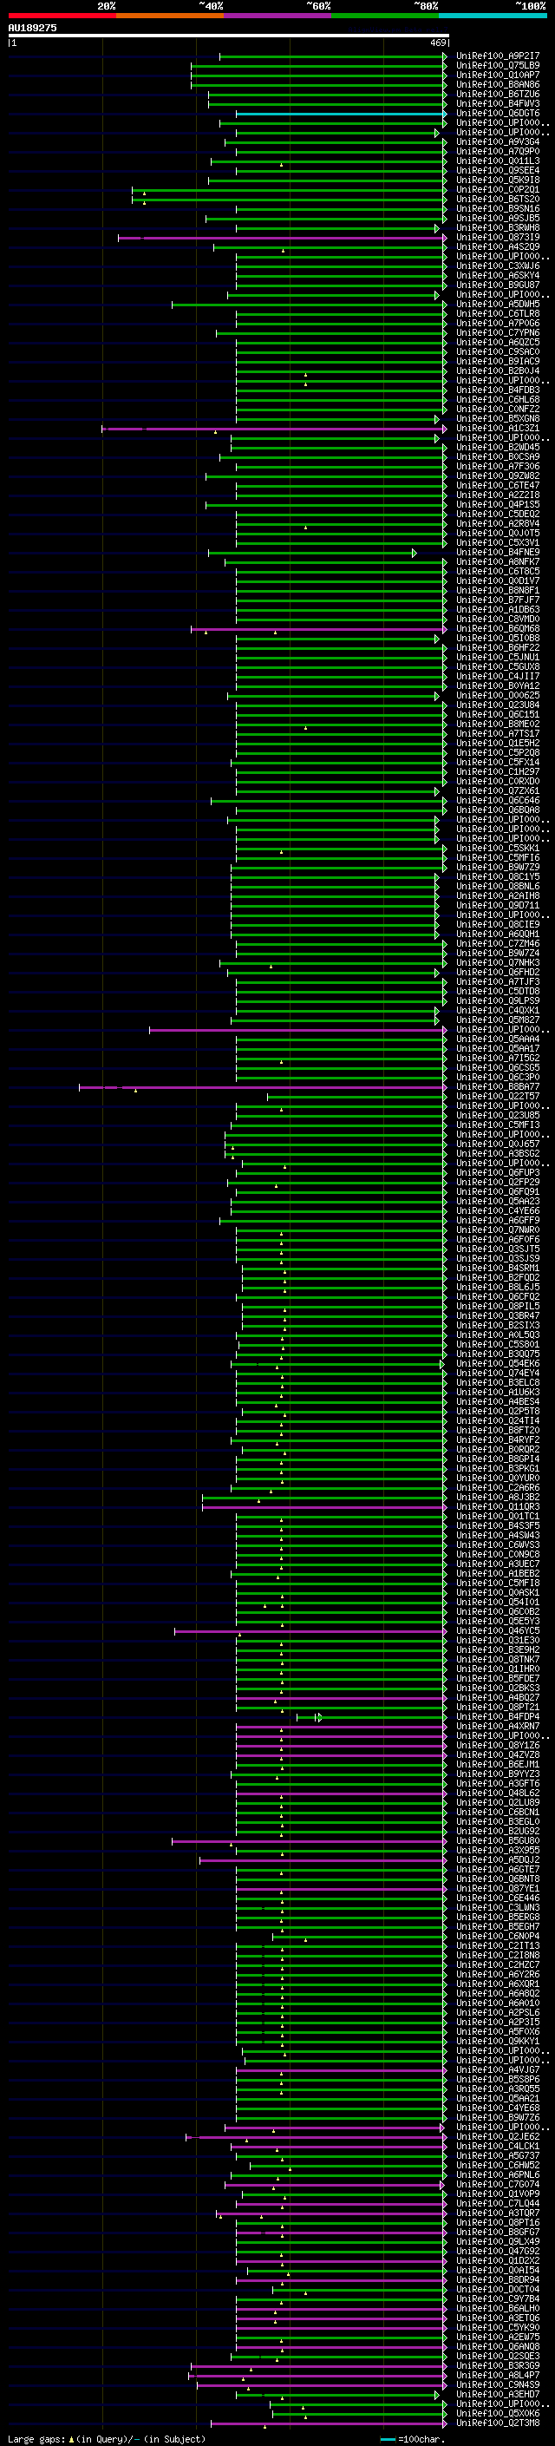This screenshot has width=555, height=2446.
Task: Select hit UniRef100_A5DWH5
Action: pyautogui.click(x=498, y=304)
